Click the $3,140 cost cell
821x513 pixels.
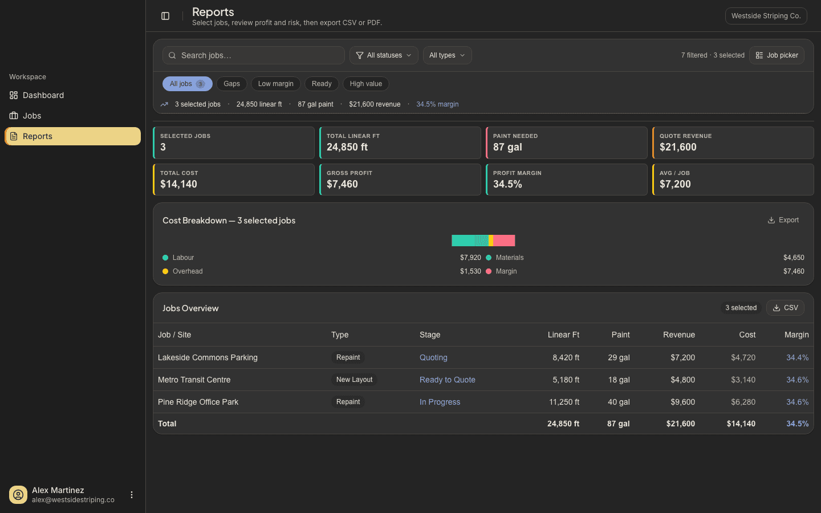tap(743, 380)
